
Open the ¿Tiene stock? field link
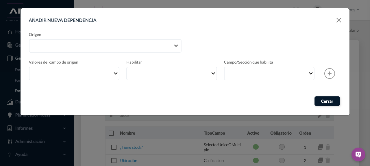(131, 147)
